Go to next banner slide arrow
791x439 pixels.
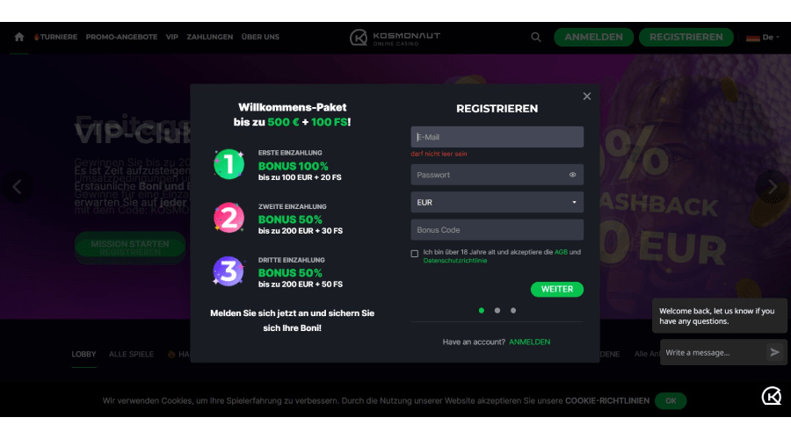pos(772,186)
